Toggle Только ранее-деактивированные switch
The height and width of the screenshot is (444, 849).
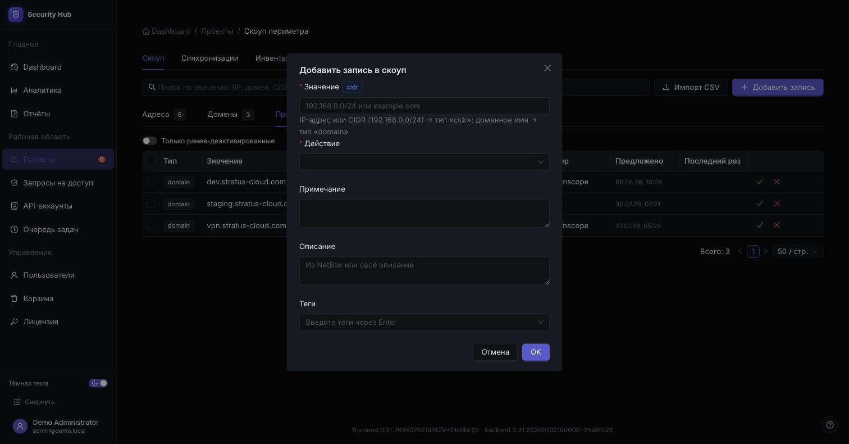[x=149, y=141]
